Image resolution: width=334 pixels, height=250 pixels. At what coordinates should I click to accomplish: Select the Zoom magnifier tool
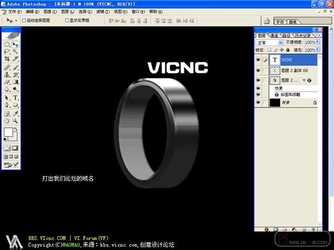click(x=16, y=121)
